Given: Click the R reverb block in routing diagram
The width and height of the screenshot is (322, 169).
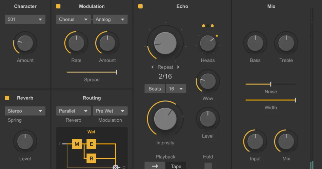Looking at the screenshot, I should click(x=92, y=158).
